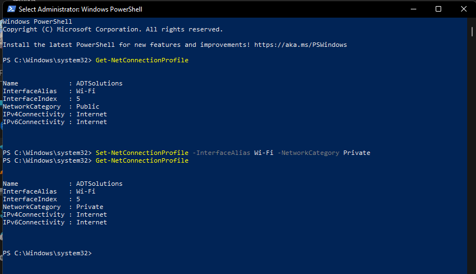This screenshot has height=274, width=476.
Task: Click the Private argument value
Action: tap(357, 153)
